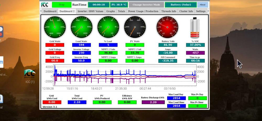Open the Cluster Info tab
This screenshot has width=262, height=121.
click(186, 11)
